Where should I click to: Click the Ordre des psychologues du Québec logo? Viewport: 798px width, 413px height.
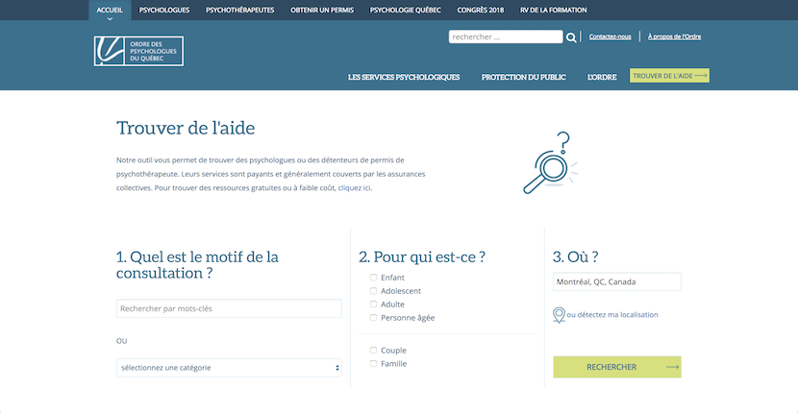click(138, 51)
